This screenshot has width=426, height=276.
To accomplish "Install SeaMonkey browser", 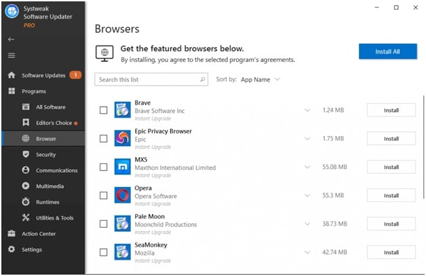I will 391,252.
